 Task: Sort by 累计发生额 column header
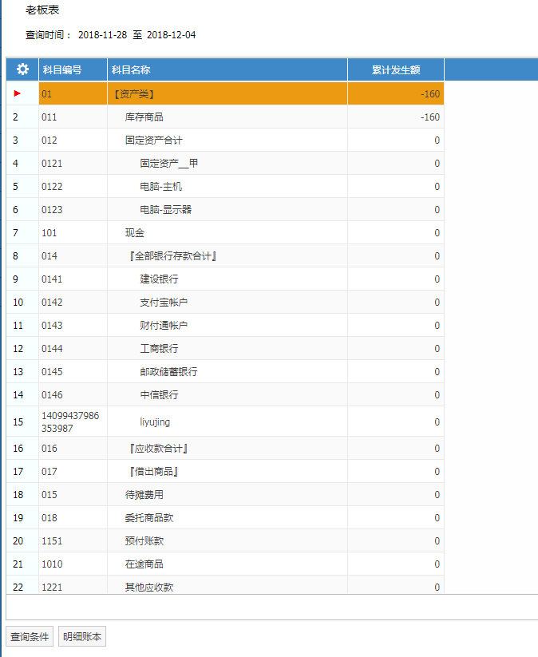click(396, 69)
